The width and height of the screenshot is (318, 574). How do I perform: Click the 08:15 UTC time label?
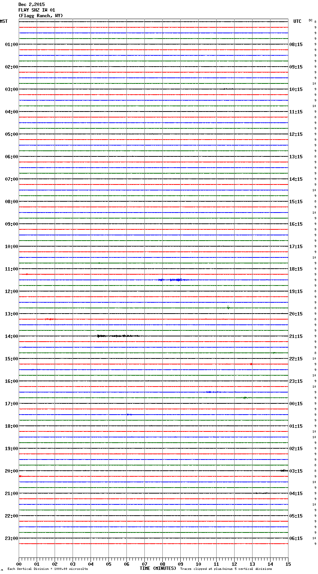[296, 45]
